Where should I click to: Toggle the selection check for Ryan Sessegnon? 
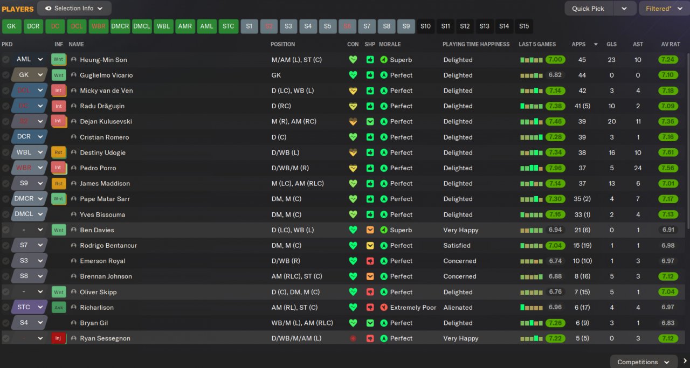click(x=5, y=338)
